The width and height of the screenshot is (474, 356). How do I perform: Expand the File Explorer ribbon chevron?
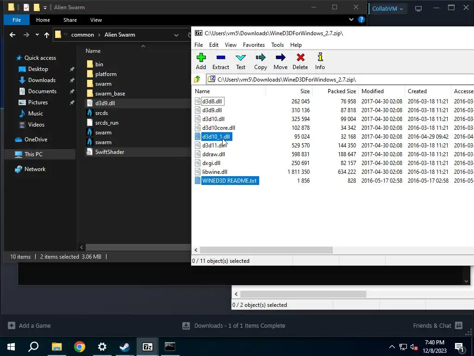tap(351, 19)
